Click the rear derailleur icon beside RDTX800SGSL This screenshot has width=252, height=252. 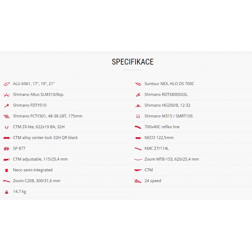[x=138, y=95]
